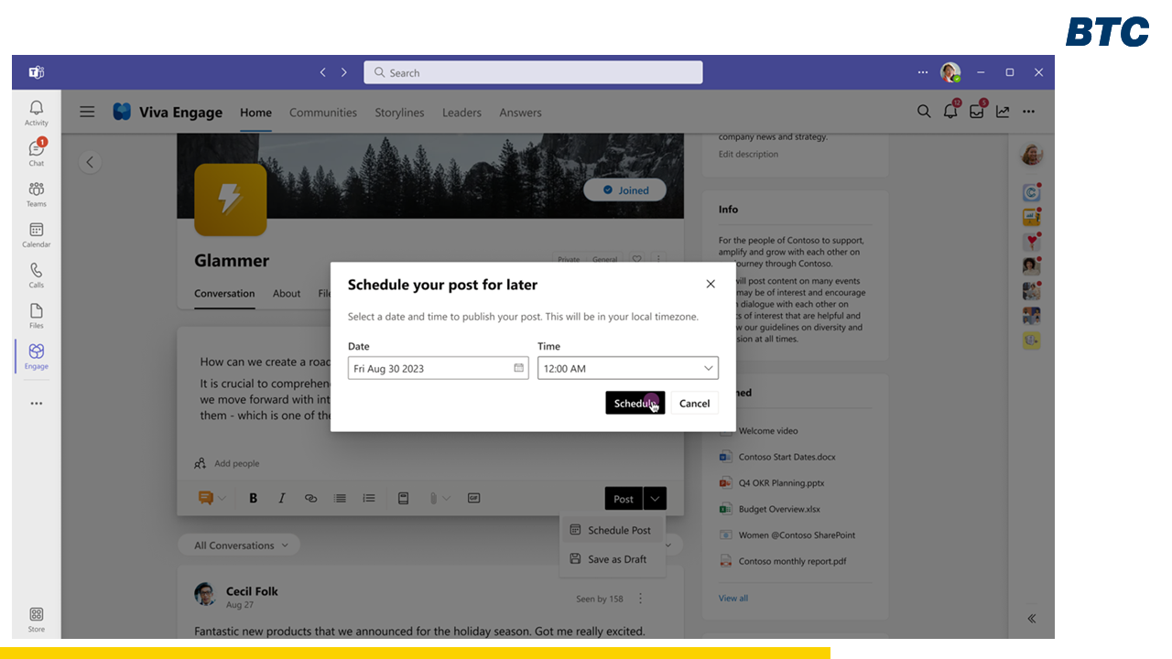Image resolution: width=1172 pixels, height=659 pixels.
Task: Click the View all link
Action: (732, 599)
